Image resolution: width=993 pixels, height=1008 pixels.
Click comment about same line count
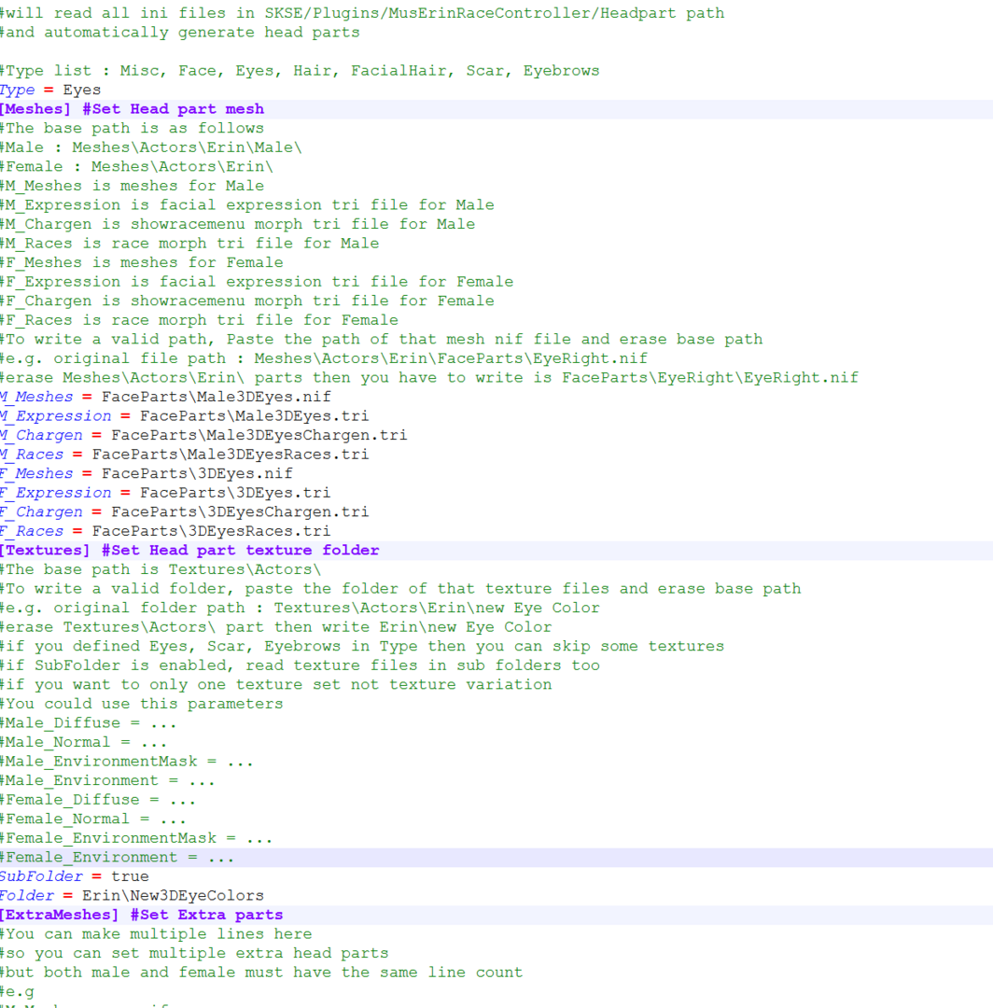point(261,973)
